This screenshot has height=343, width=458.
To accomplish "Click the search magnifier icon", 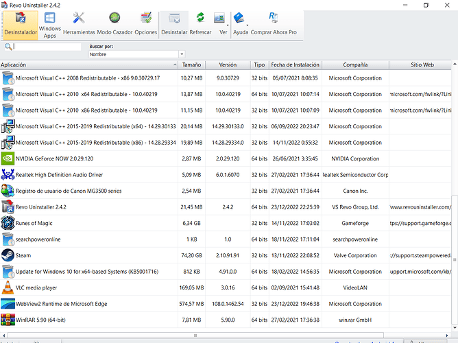I will coord(8,47).
